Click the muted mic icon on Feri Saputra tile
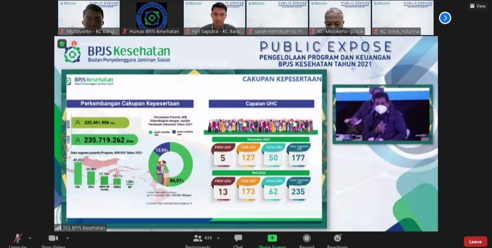 [188, 32]
